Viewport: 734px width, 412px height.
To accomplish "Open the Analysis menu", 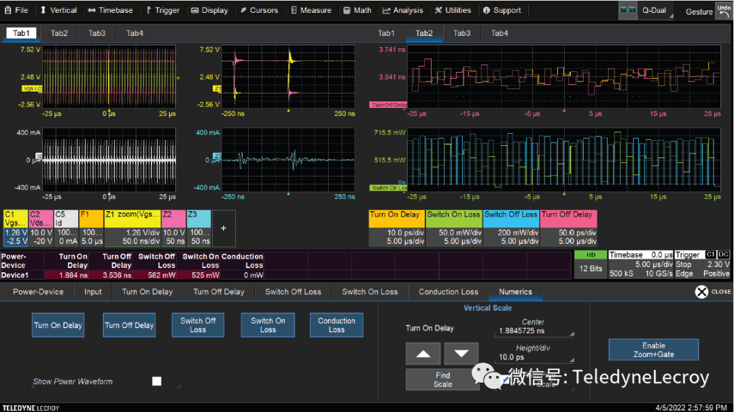I will pyautogui.click(x=403, y=10).
